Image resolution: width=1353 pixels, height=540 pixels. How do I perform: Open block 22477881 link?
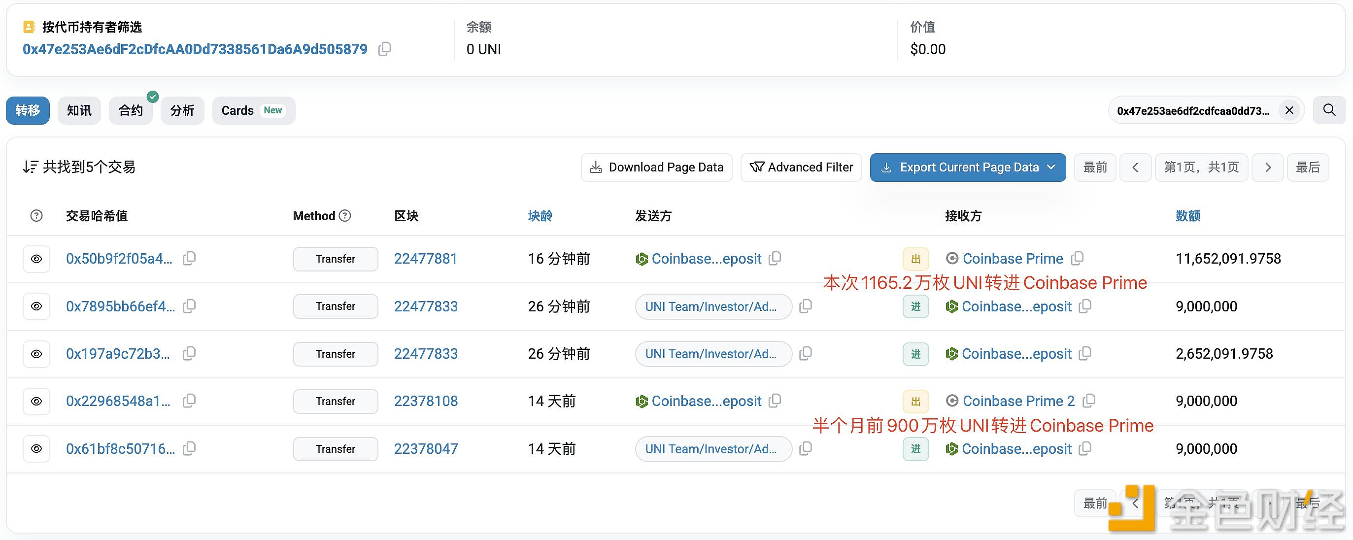pyautogui.click(x=425, y=259)
